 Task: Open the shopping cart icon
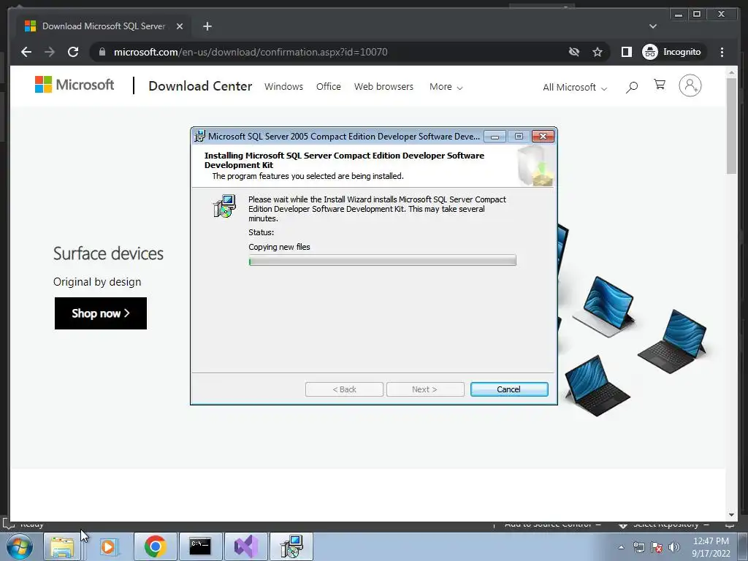(660, 85)
